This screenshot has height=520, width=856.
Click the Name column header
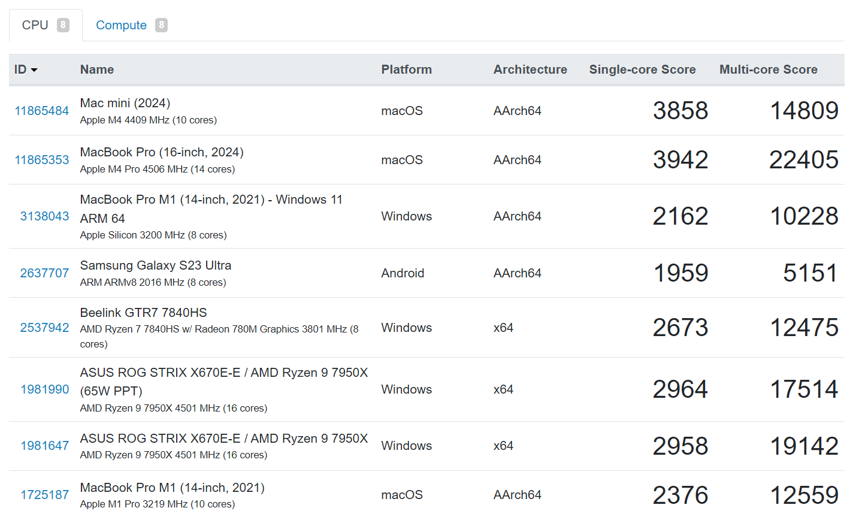point(97,69)
